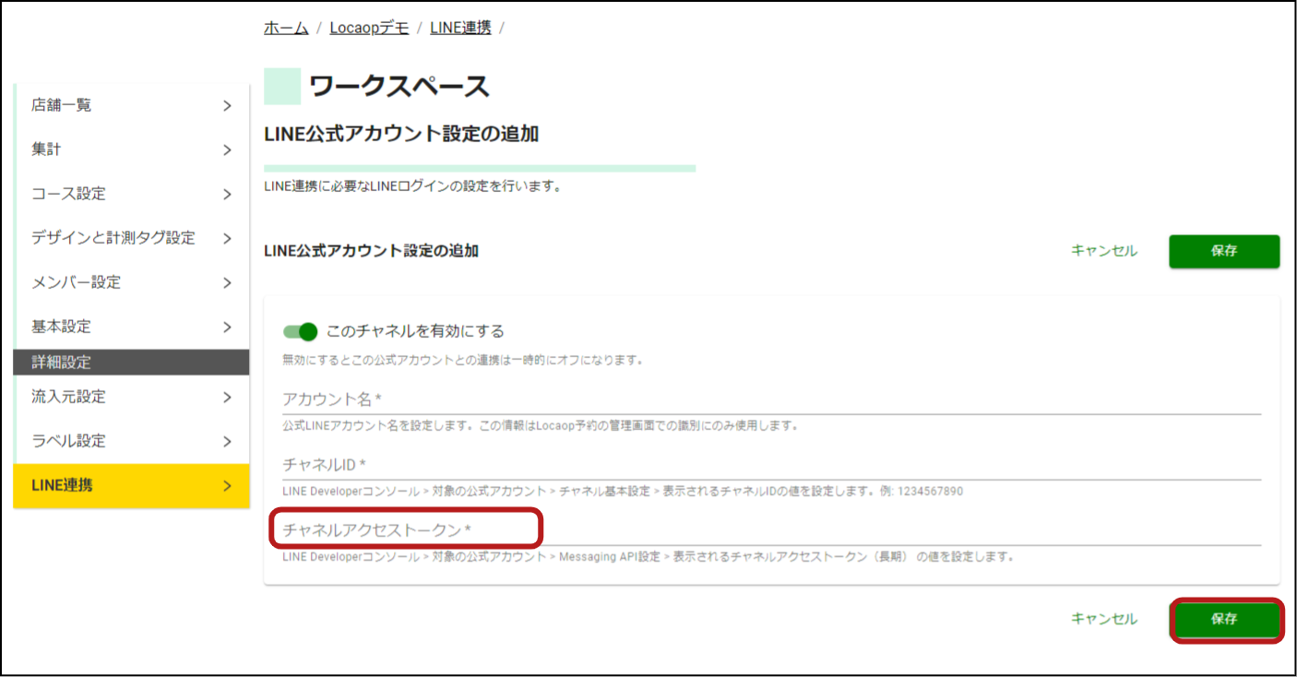
Task: Open the LINE連携 breadcrumb link
Action: click(x=460, y=28)
